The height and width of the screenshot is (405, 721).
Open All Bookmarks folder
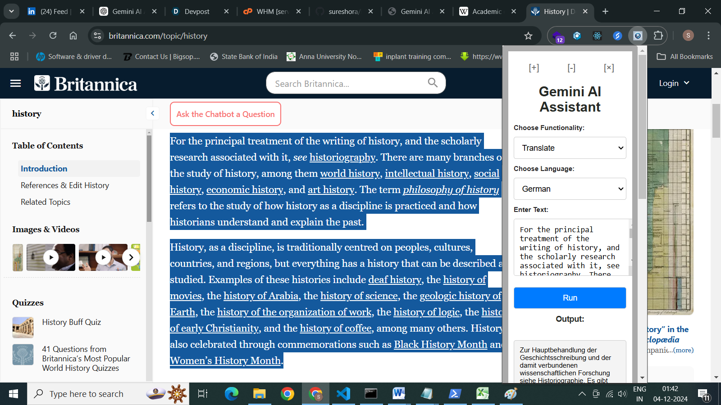[x=685, y=56]
